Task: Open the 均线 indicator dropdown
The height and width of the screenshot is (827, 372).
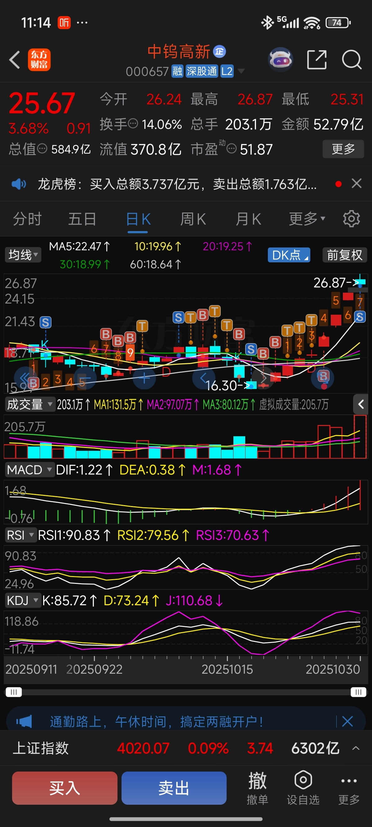Action: [x=23, y=255]
